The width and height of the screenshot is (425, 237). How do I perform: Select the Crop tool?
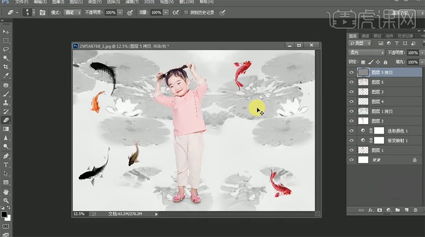[x=6, y=67]
